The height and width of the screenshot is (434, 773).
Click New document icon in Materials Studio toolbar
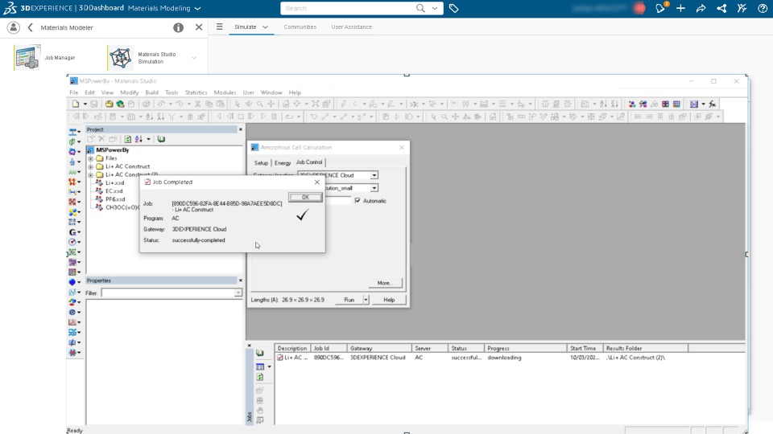click(x=76, y=104)
